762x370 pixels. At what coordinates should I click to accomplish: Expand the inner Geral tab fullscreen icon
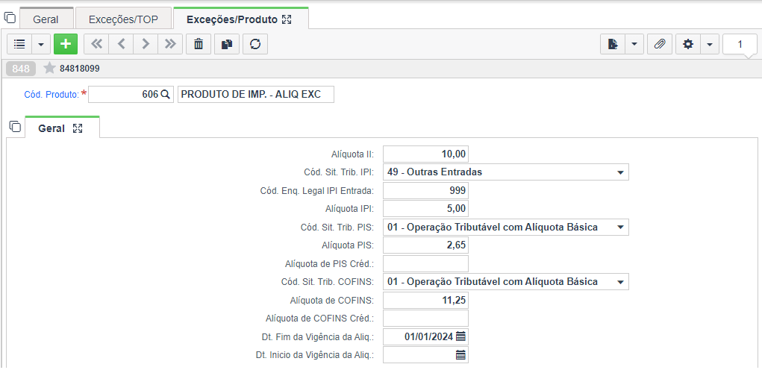click(78, 128)
